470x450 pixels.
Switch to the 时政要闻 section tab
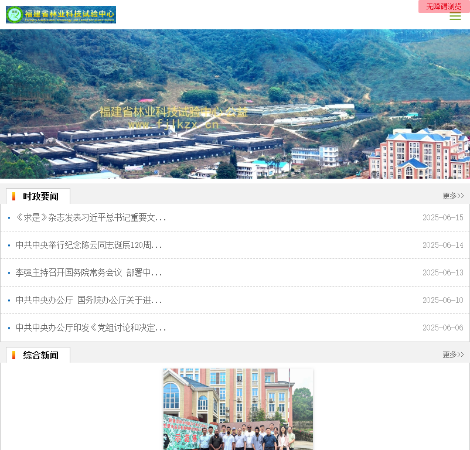(x=38, y=196)
